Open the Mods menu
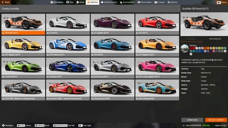Viewport: 228px width, 128px height. coord(80,2)
